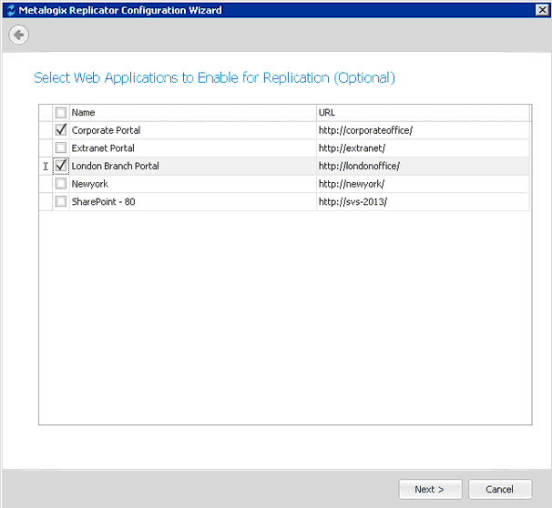Check the Extranet Portal checkbox
The width and height of the screenshot is (552, 508).
point(60,147)
